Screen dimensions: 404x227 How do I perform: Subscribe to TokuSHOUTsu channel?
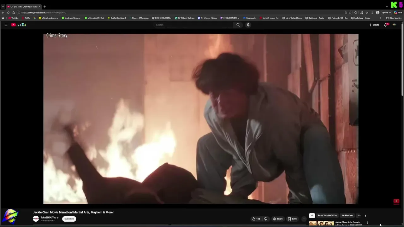(69, 219)
